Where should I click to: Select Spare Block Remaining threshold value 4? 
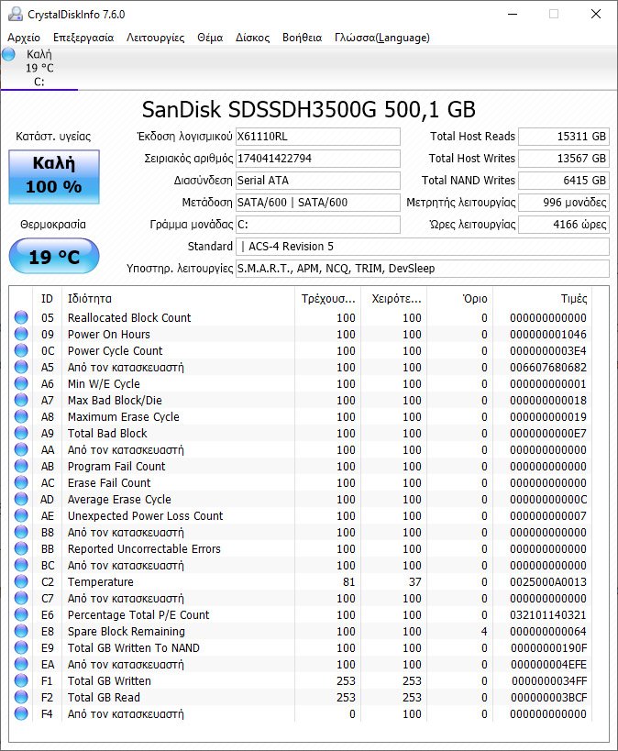484,632
